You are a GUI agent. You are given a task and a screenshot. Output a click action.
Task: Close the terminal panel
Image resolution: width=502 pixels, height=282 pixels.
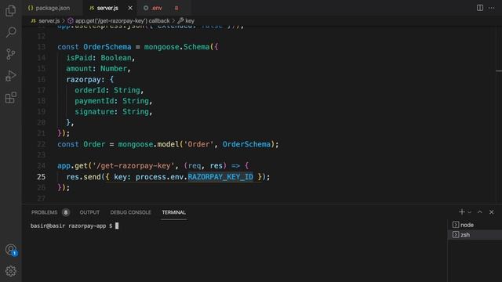coord(492,212)
